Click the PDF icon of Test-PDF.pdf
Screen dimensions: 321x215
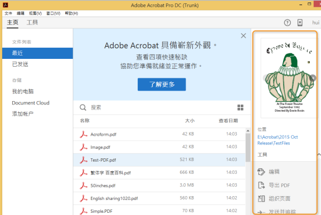click(x=84, y=160)
